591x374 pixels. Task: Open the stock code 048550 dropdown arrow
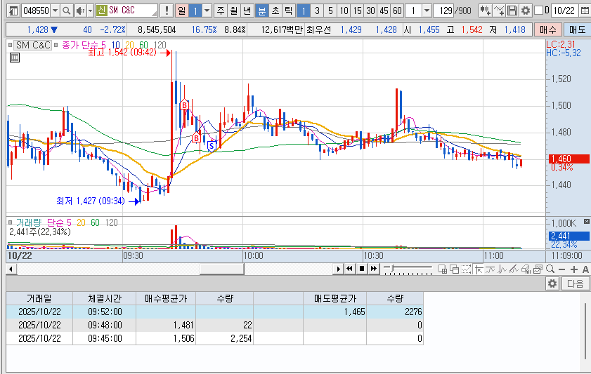[56, 11]
